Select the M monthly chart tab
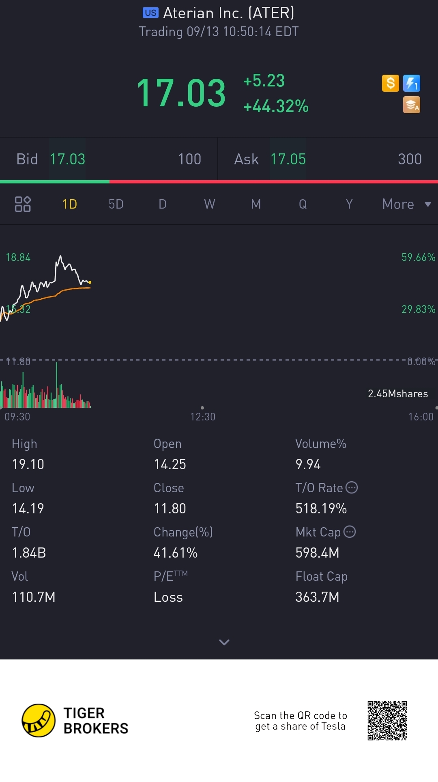The height and width of the screenshot is (782, 438). coord(256,204)
